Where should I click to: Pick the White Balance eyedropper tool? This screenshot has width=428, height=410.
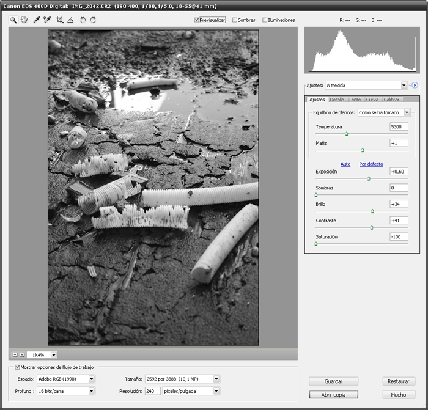(36, 20)
